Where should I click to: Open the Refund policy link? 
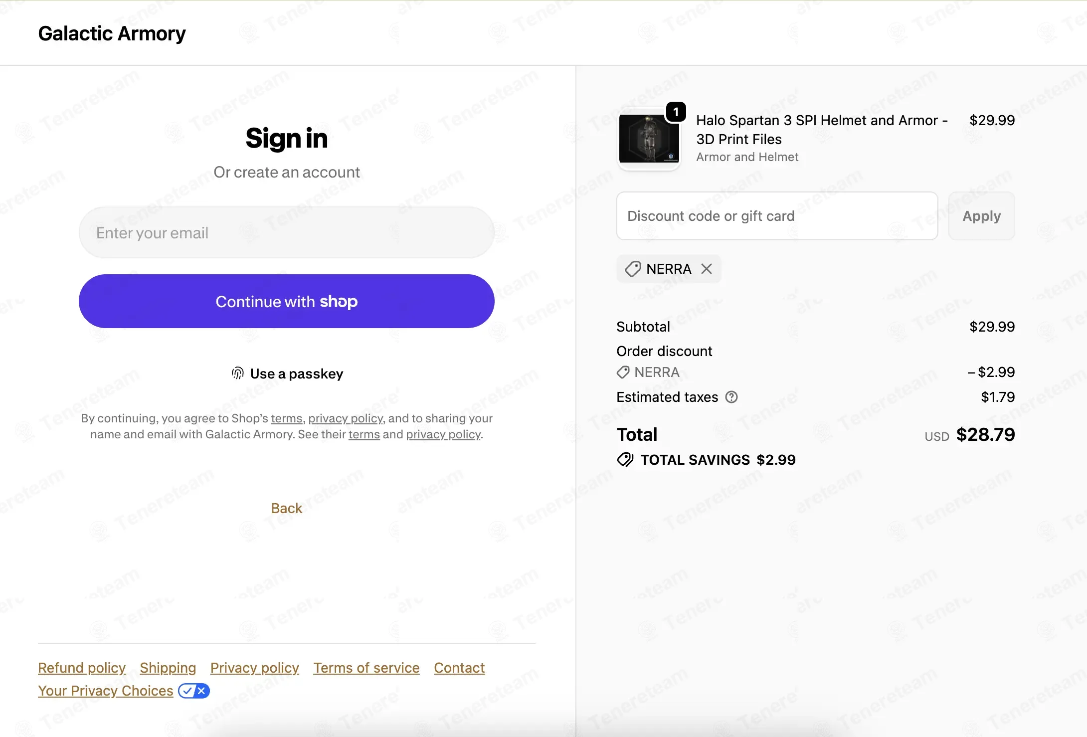point(82,668)
